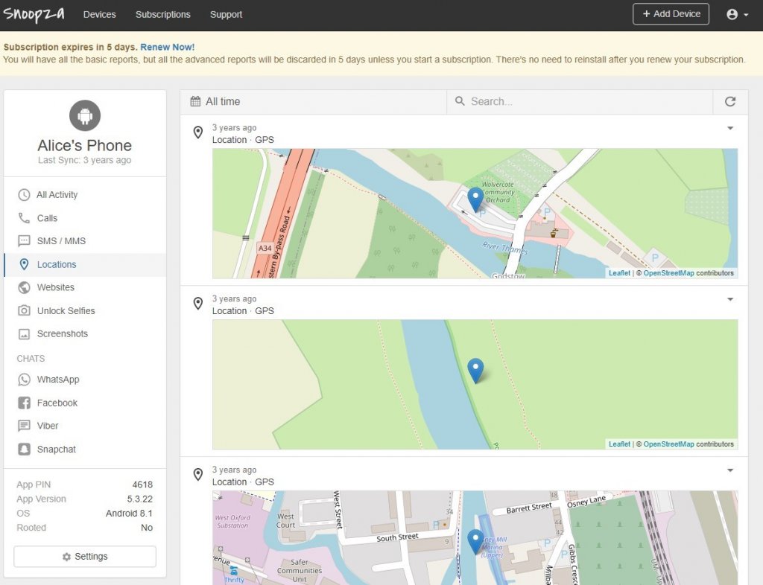Click the blue marker on the Wolvercote map
The image size is (763, 585).
click(475, 199)
